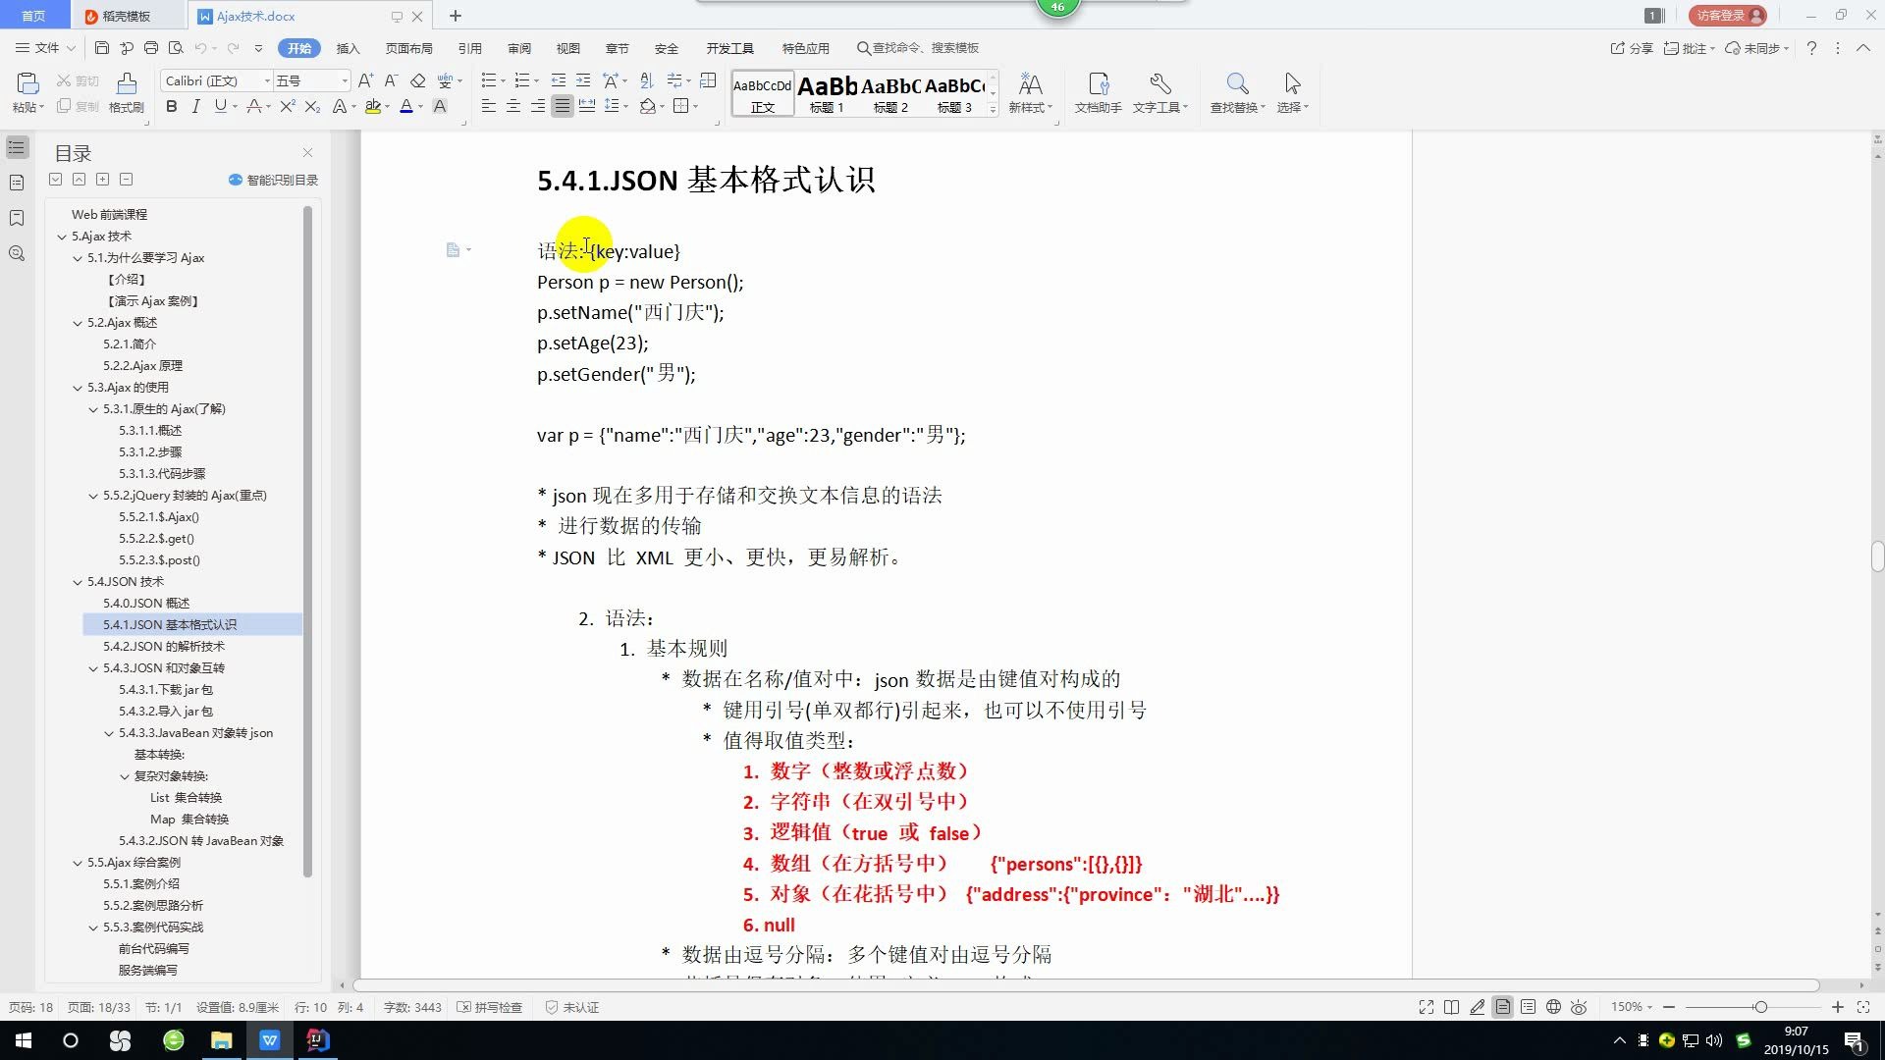The image size is (1885, 1060).
Task: Click the Clear Formatting eraser icon
Action: [x=418, y=80]
